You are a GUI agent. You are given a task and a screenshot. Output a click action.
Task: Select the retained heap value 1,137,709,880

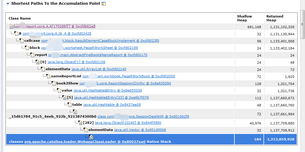click(282, 123)
